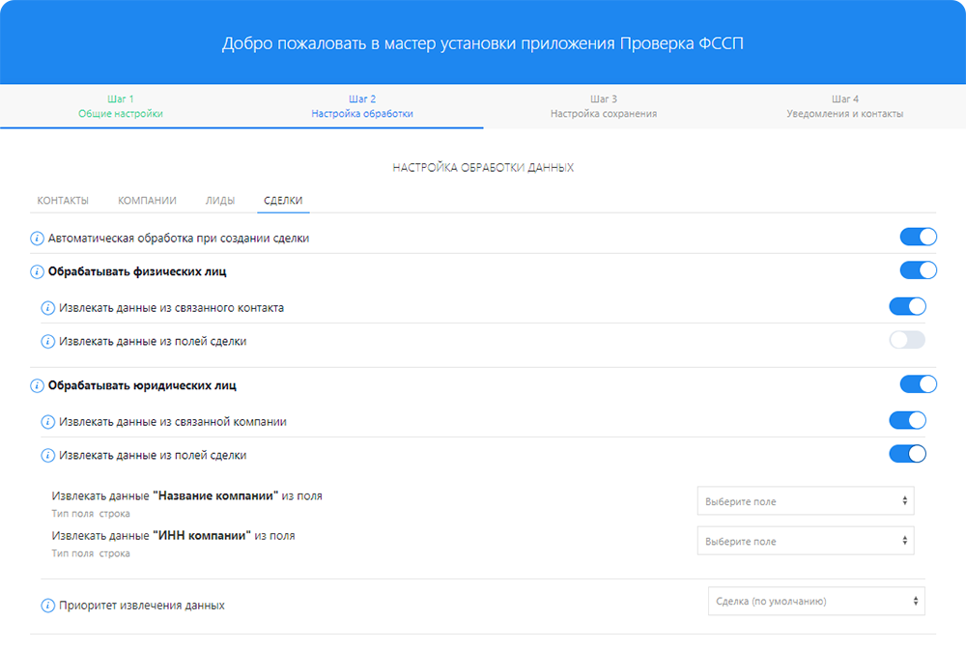Switch off extraction from linked company toggle

pyautogui.click(x=907, y=421)
